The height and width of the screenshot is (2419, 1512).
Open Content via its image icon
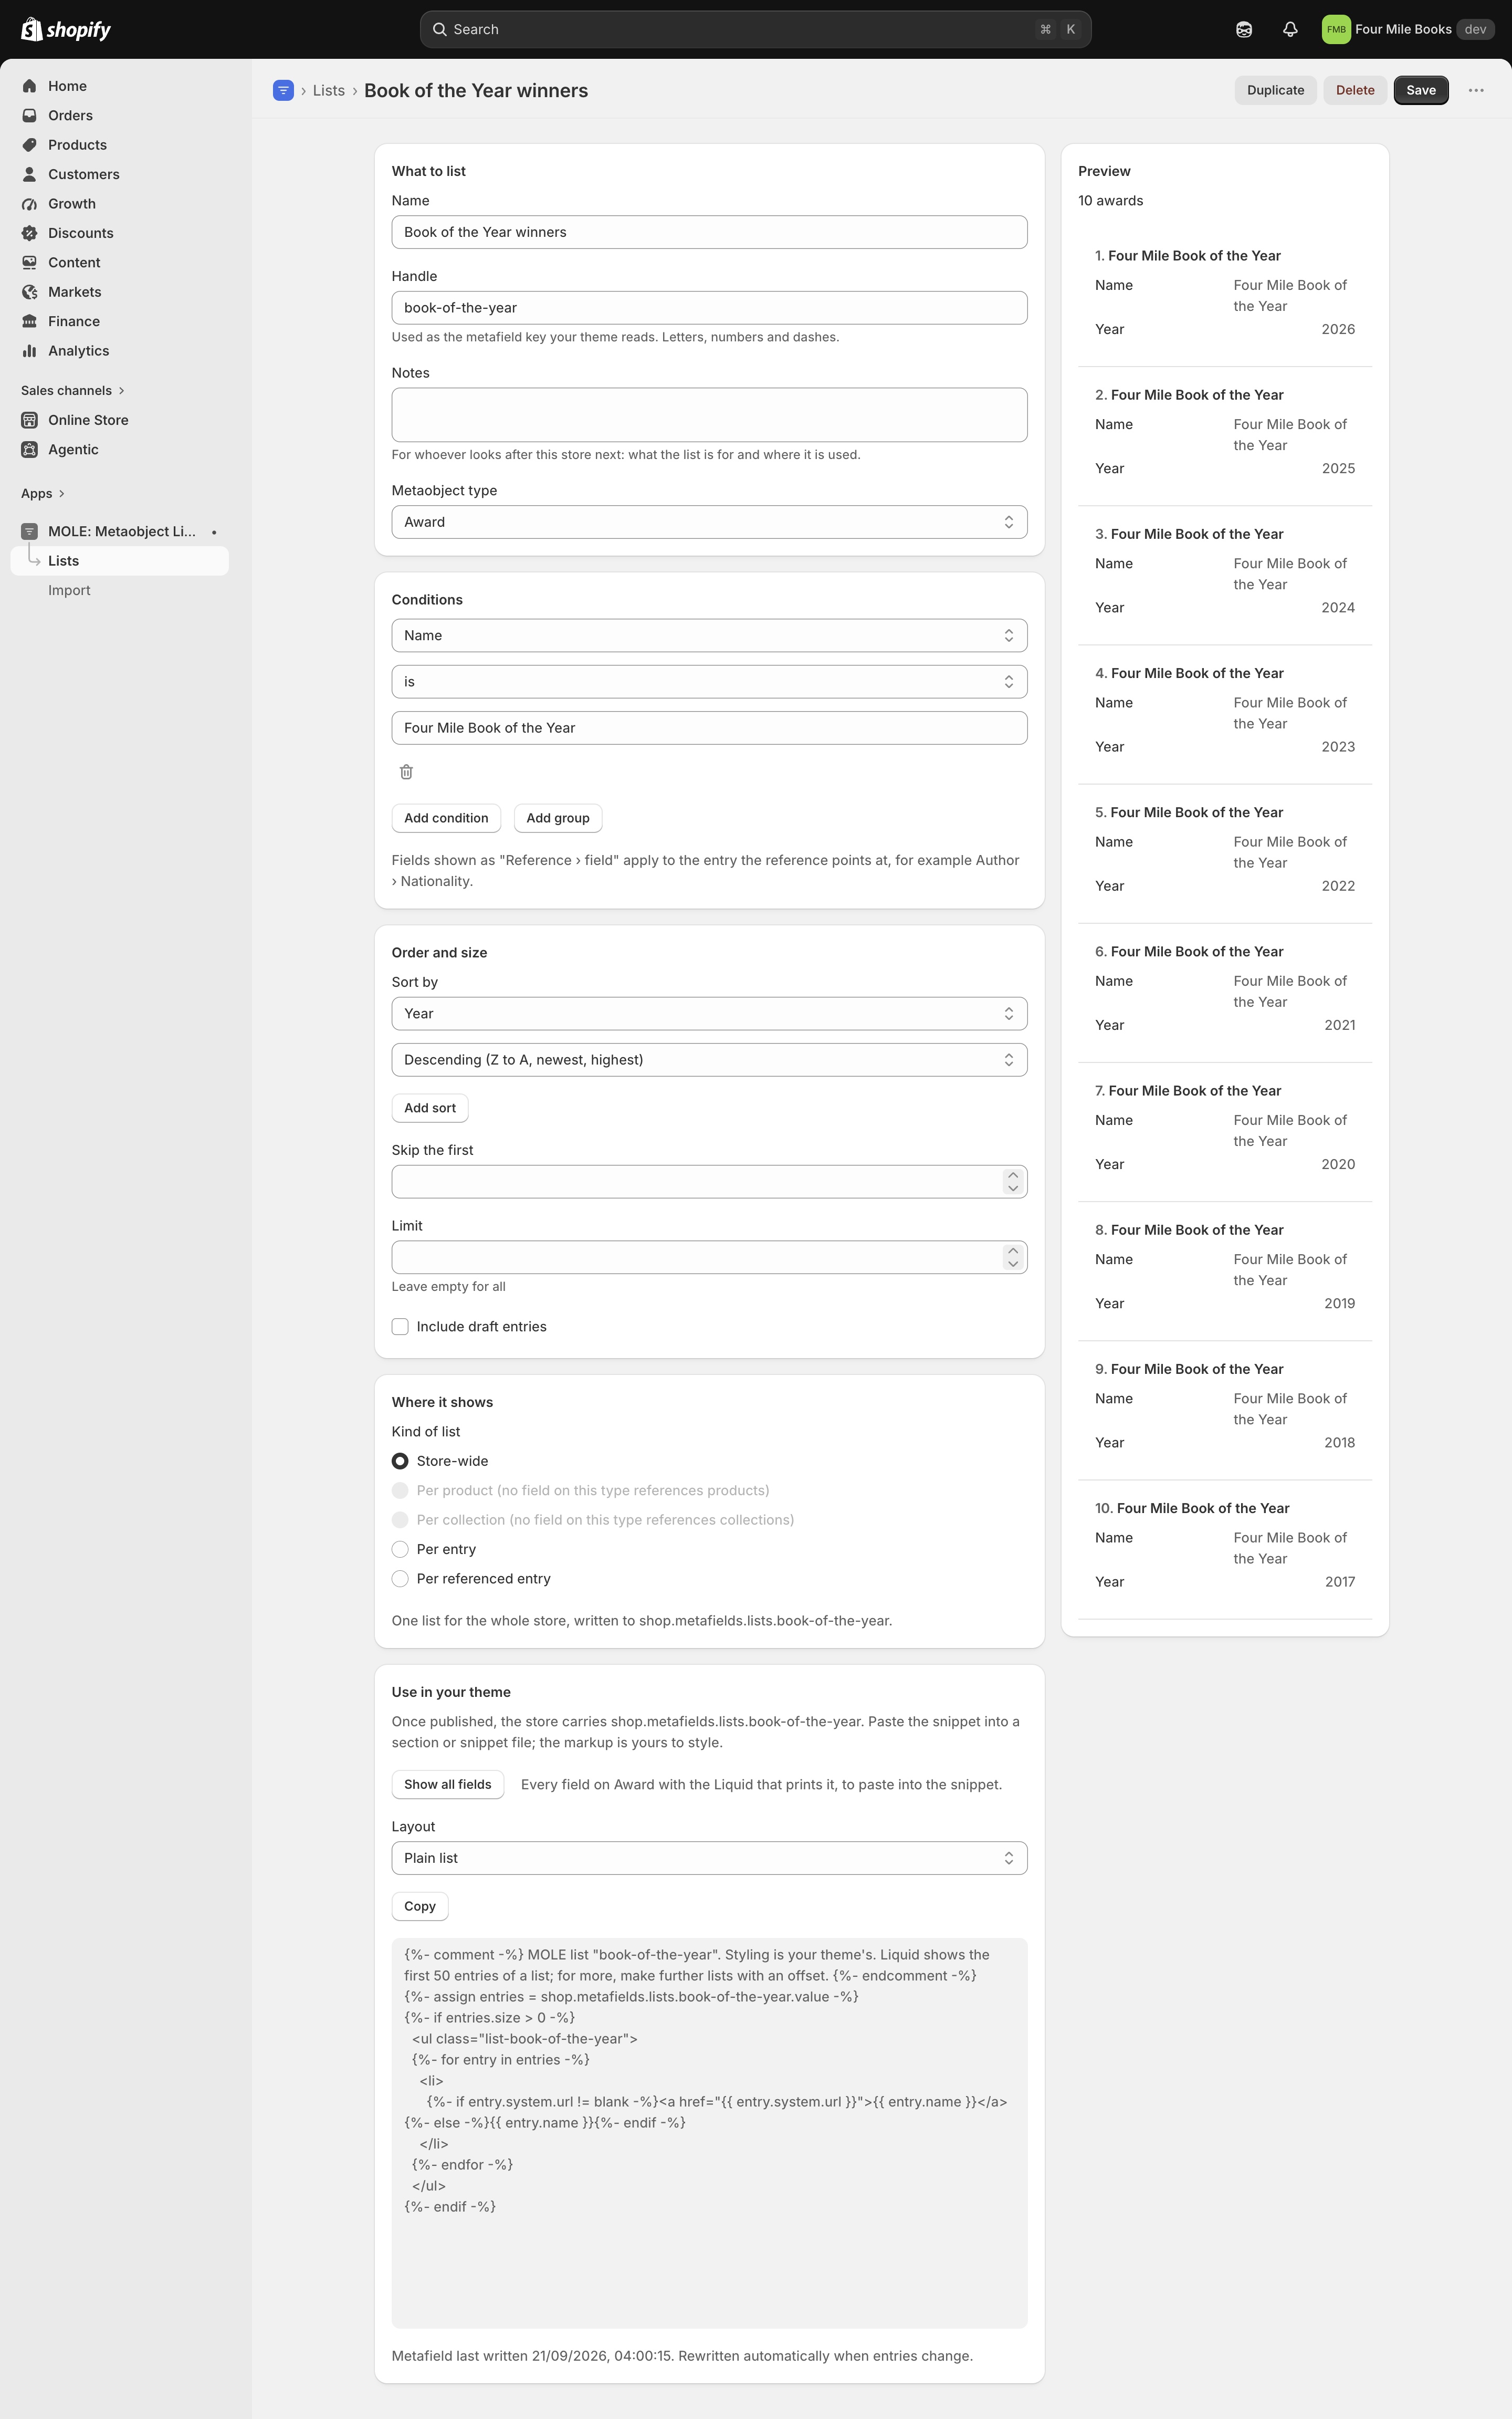click(30, 262)
